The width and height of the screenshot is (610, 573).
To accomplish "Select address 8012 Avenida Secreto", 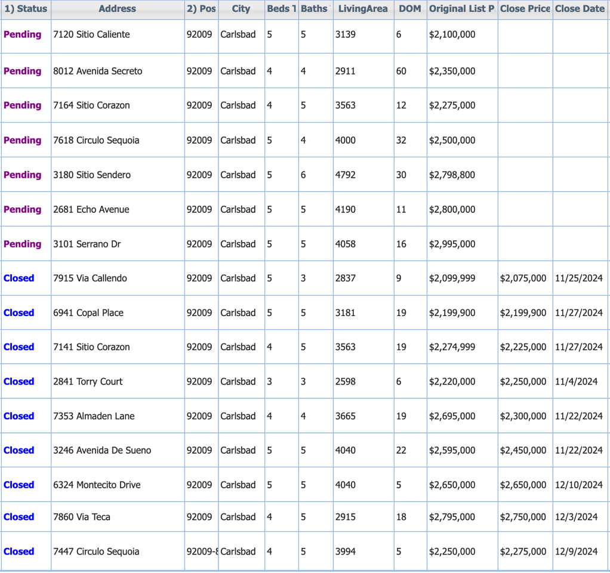I will click(x=98, y=71).
